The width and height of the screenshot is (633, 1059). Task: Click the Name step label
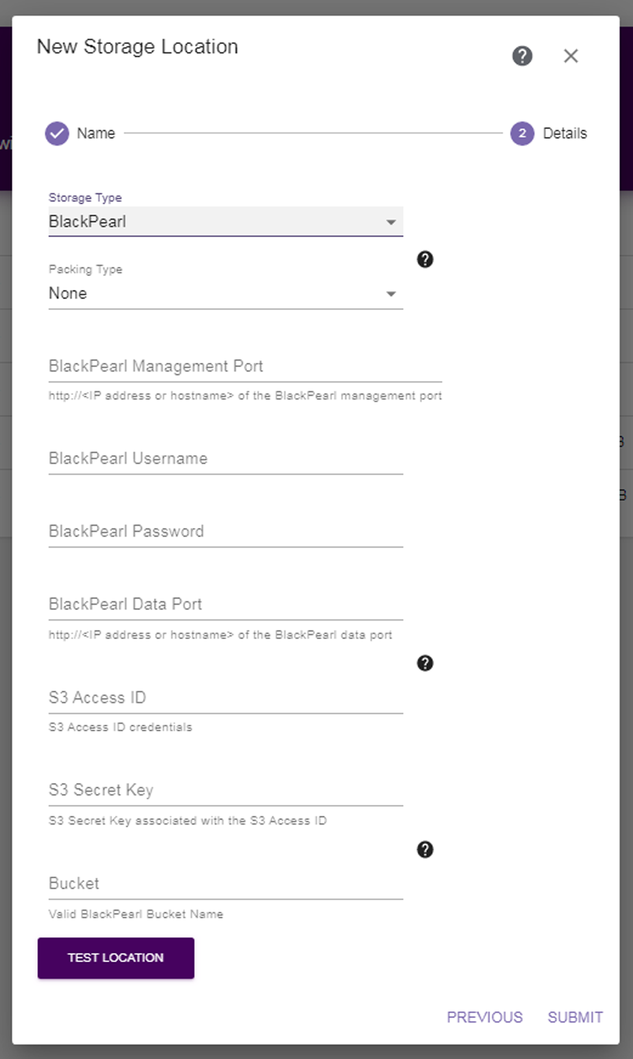click(x=96, y=133)
